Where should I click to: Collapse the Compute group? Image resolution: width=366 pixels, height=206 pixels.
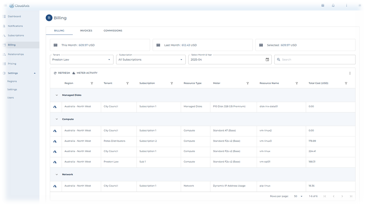point(57,119)
